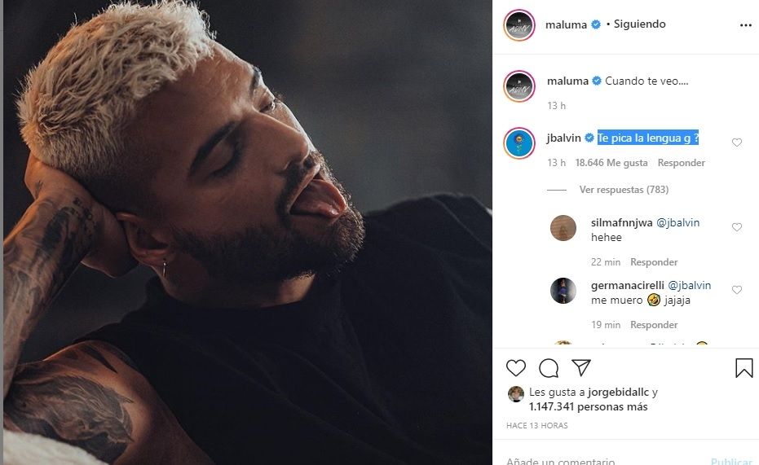
Task: Expand Ver respuestas (783) replies
Action: coord(613,190)
